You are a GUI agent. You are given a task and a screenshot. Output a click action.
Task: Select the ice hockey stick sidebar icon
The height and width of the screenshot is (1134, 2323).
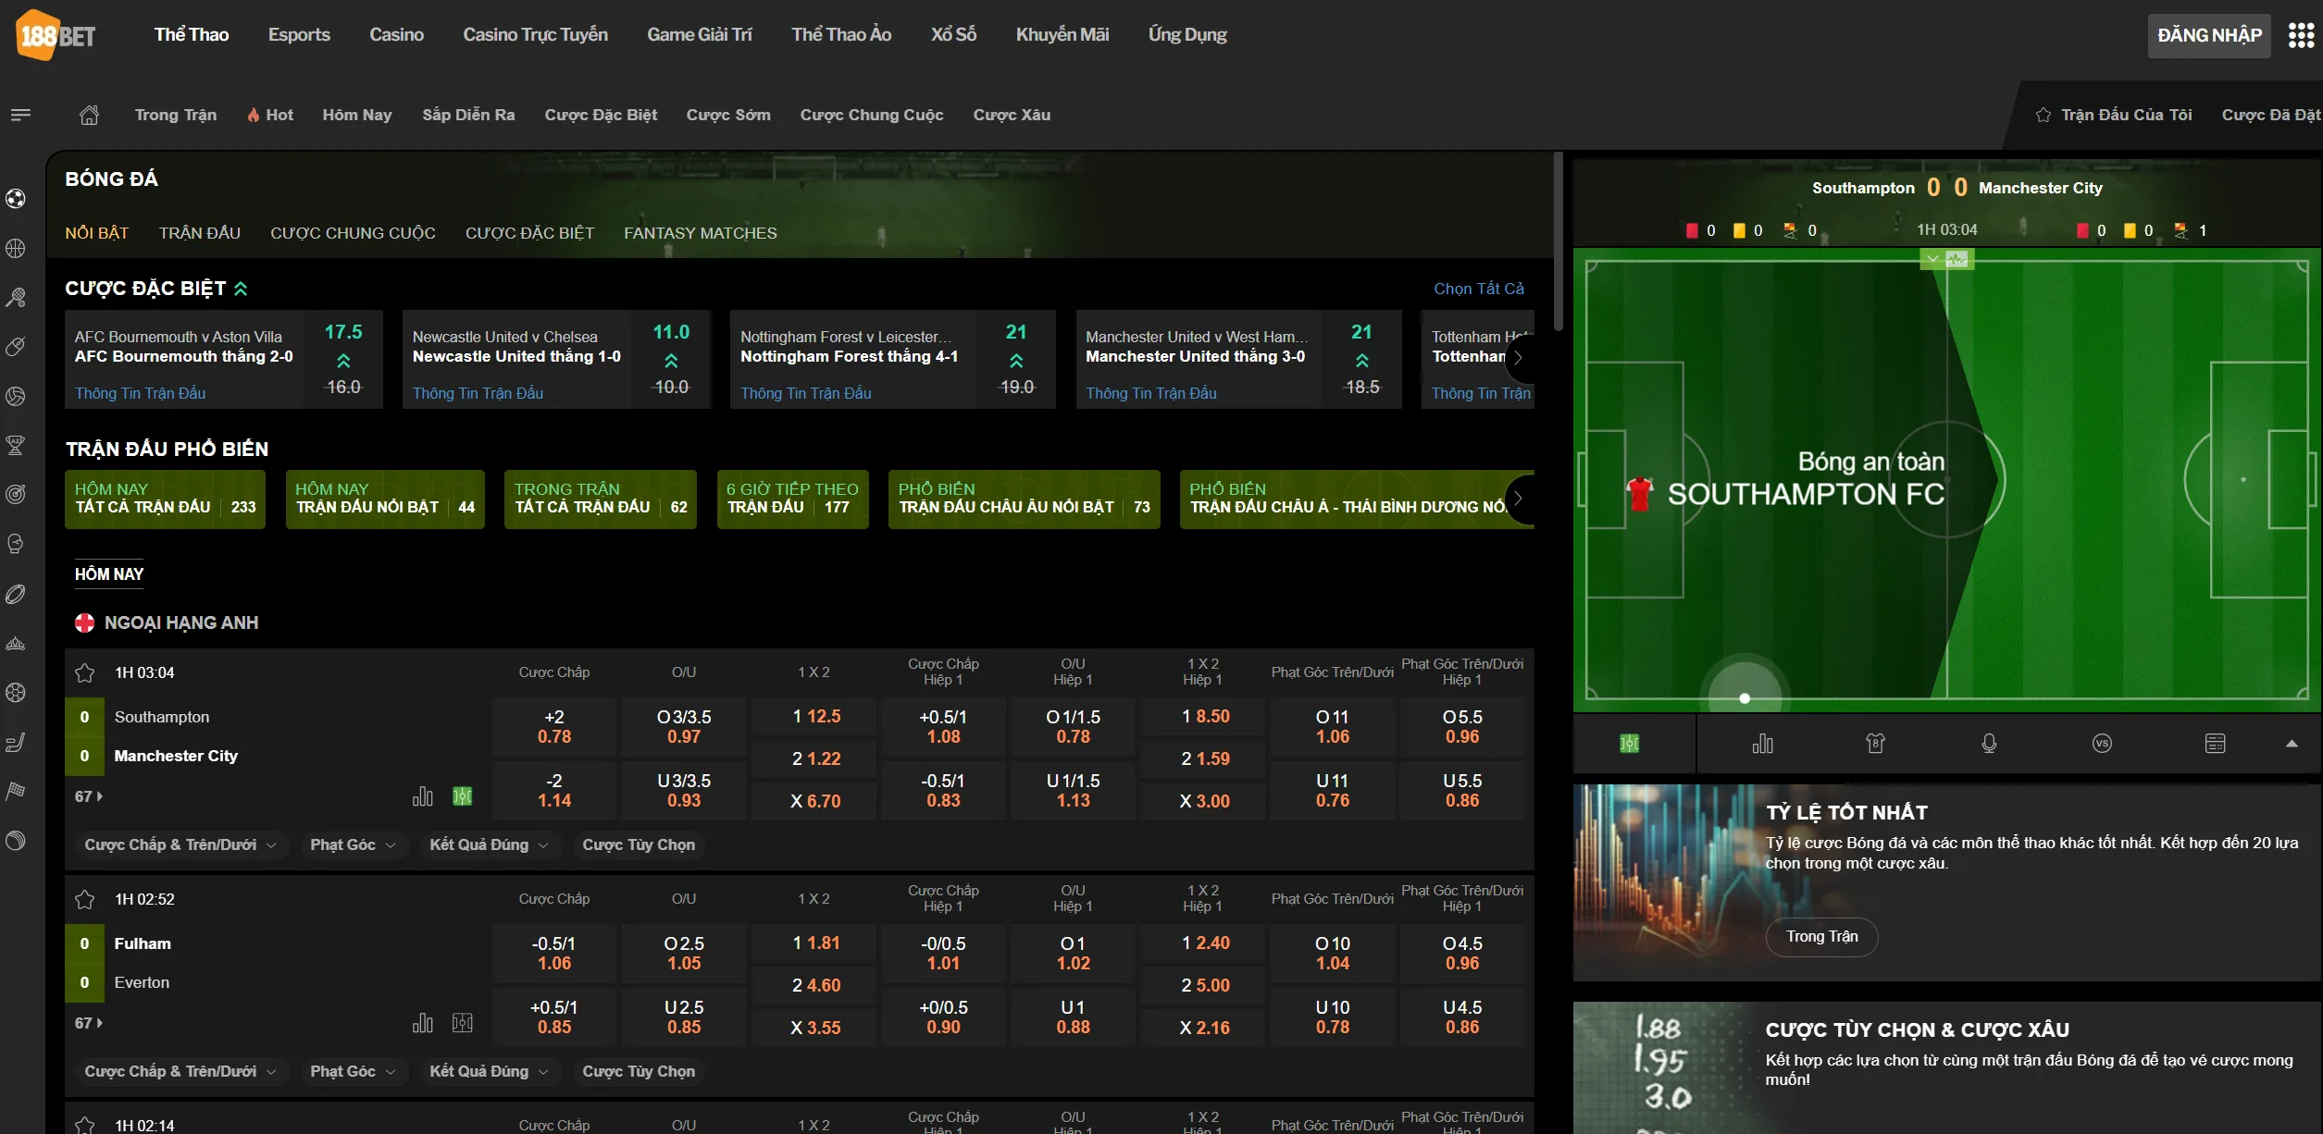pyautogui.click(x=16, y=742)
